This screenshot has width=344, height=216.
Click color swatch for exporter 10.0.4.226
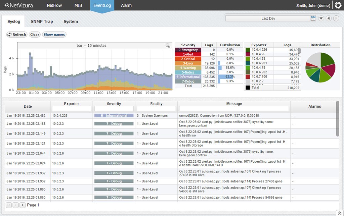tap(248, 50)
